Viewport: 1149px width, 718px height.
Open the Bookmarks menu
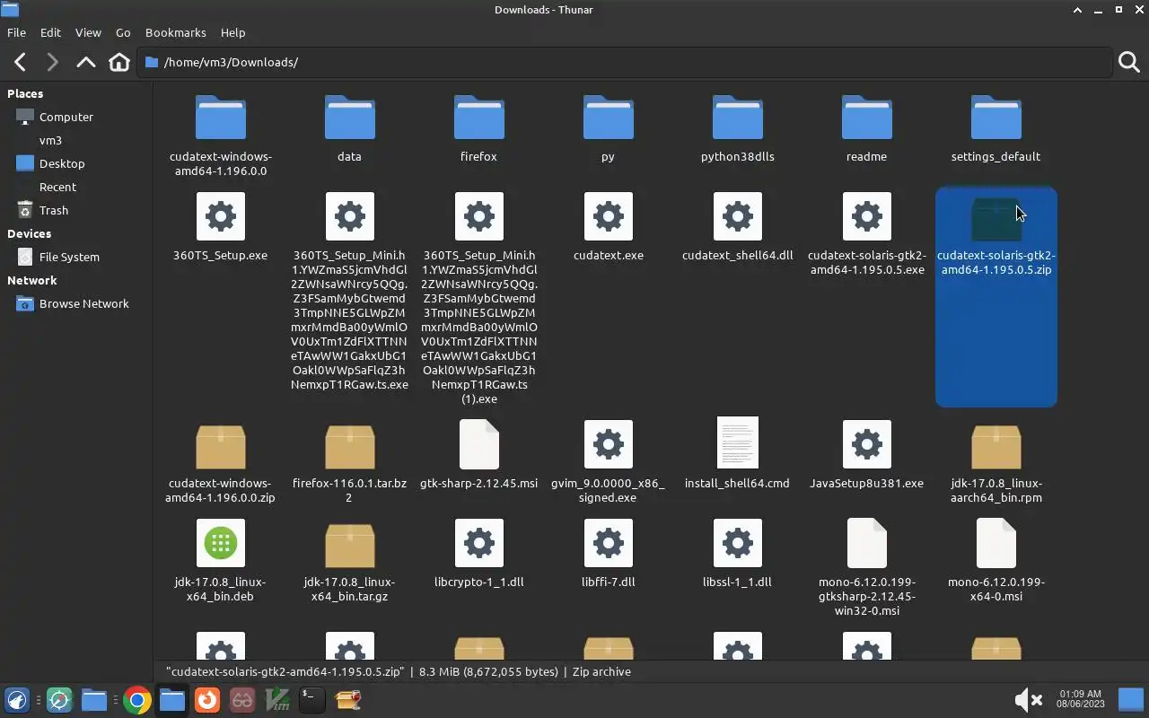pyautogui.click(x=176, y=32)
